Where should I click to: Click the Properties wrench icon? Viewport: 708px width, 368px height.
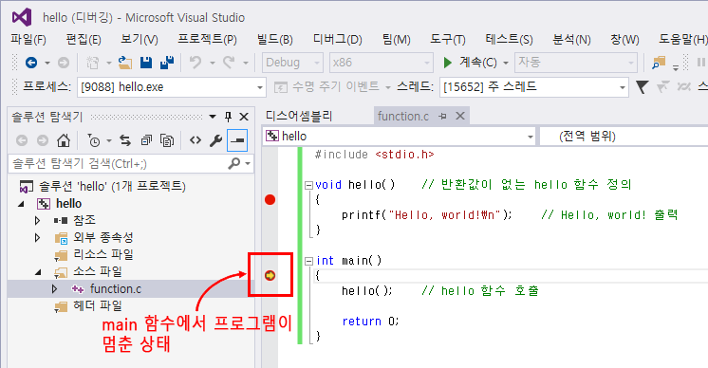[x=215, y=140]
